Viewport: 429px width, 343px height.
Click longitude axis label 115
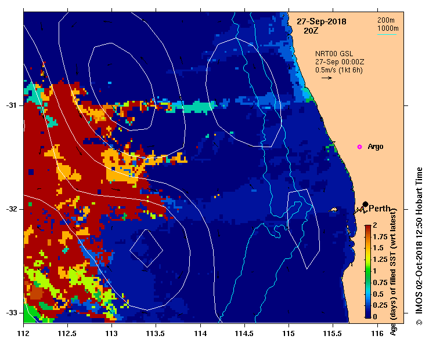click(x=289, y=334)
